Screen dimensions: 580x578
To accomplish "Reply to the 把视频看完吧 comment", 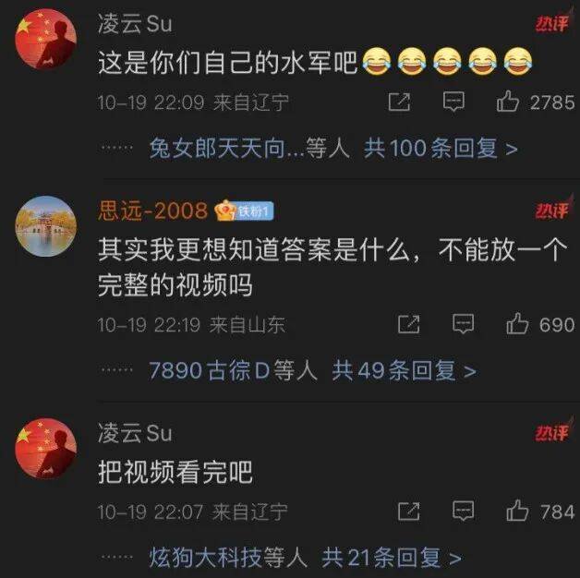I will pyautogui.click(x=463, y=512).
